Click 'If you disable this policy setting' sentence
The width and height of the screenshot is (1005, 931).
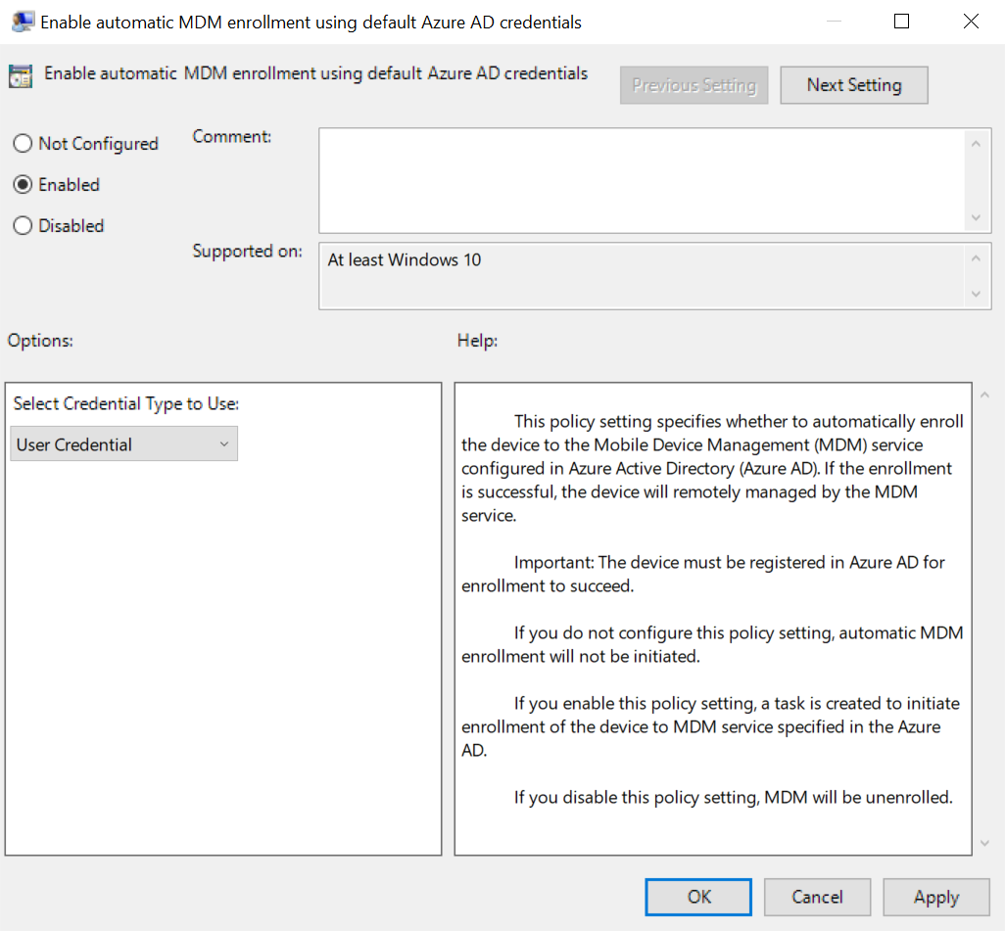[734, 797]
